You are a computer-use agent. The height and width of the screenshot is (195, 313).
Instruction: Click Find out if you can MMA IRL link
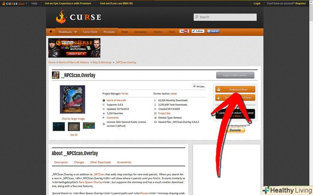(117, 3)
